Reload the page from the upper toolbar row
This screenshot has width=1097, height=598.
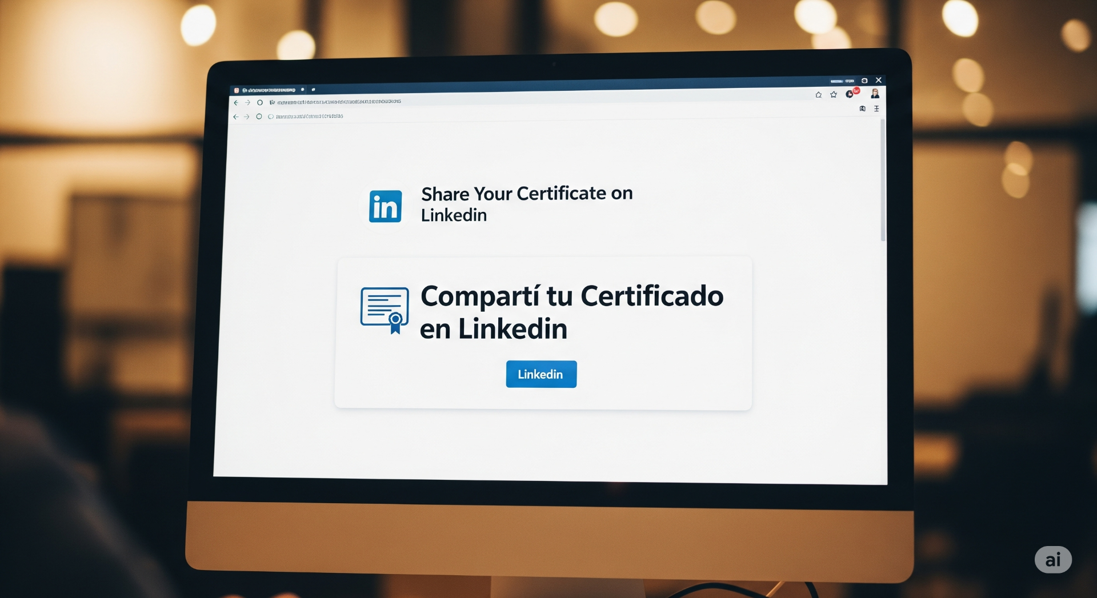click(260, 103)
